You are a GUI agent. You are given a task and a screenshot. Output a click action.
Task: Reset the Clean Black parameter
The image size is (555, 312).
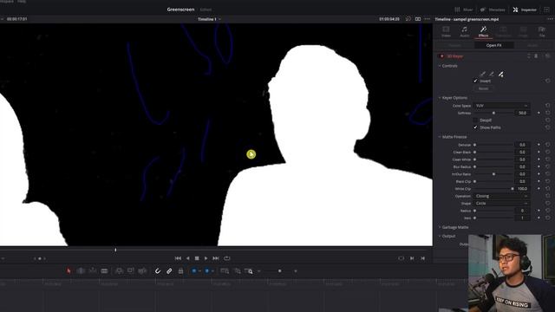point(547,153)
